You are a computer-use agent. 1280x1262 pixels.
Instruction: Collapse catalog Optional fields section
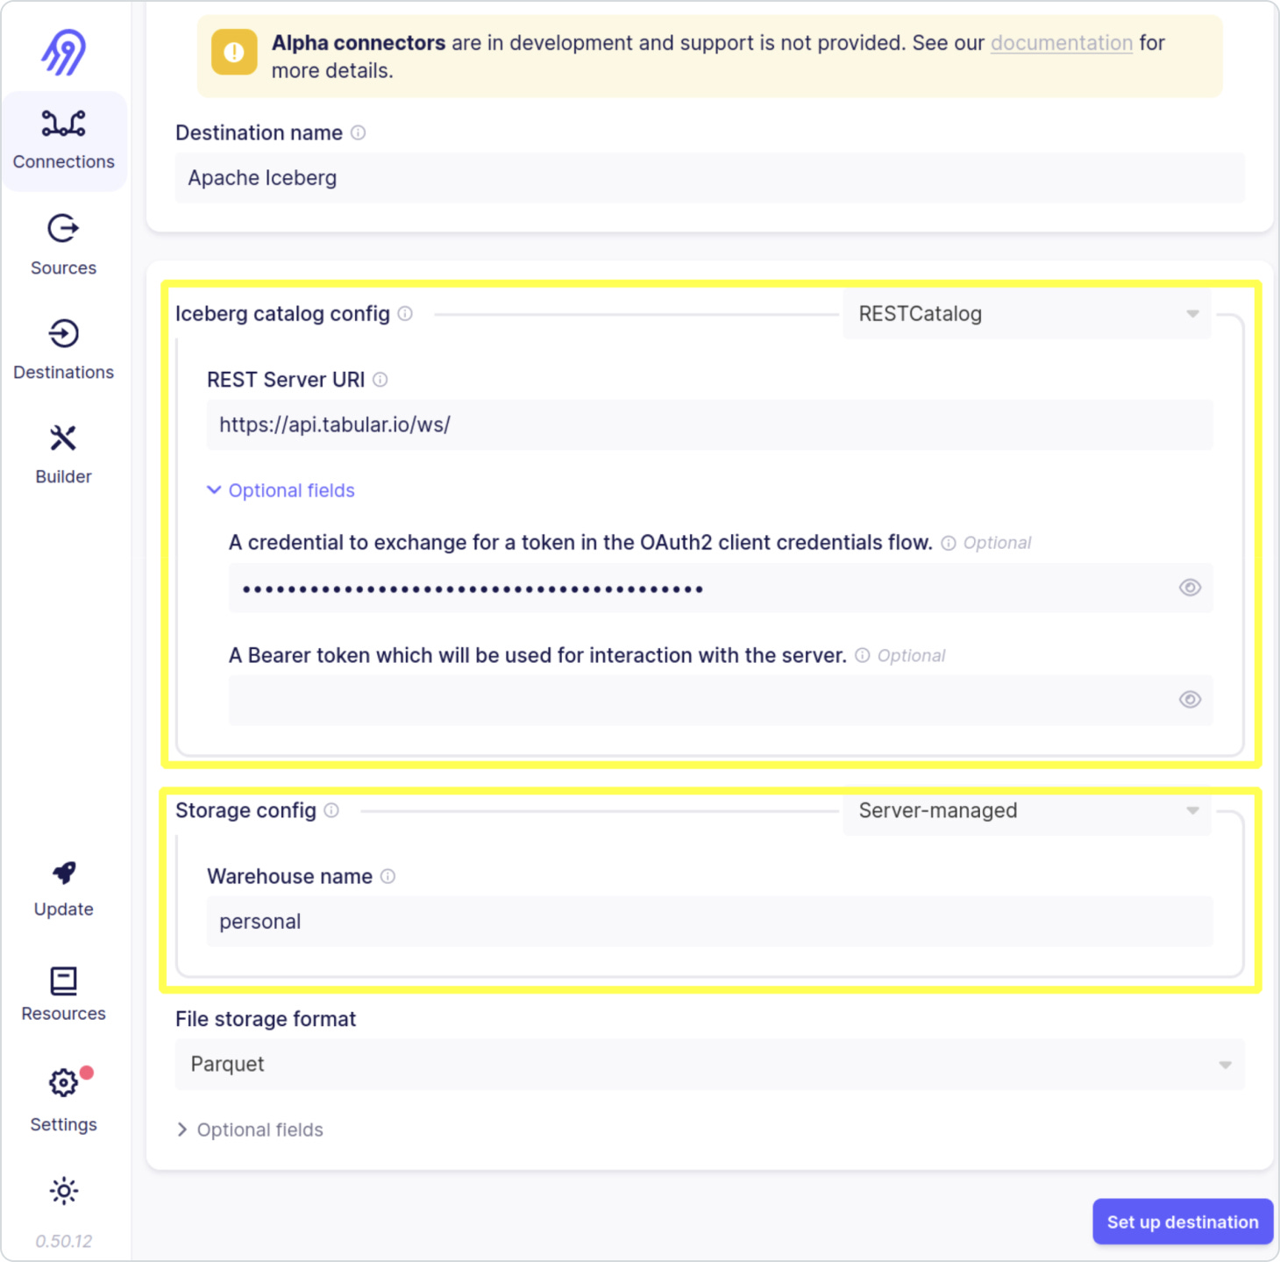pyautogui.click(x=281, y=490)
